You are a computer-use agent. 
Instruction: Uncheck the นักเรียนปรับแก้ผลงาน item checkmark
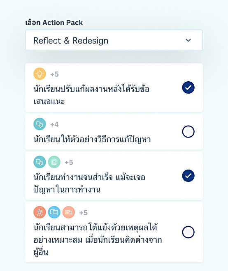[188, 87]
